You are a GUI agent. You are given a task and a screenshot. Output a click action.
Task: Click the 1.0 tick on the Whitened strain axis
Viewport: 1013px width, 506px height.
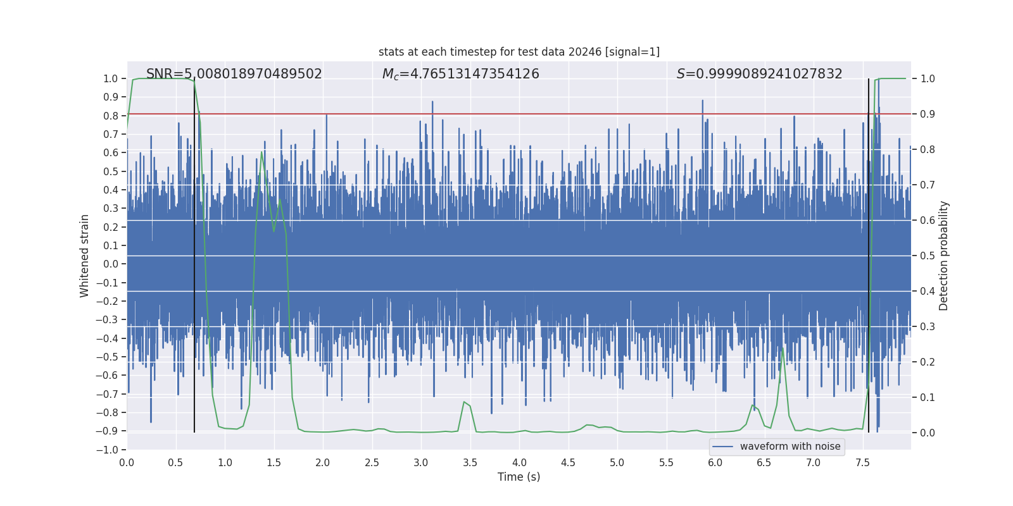tap(111, 79)
